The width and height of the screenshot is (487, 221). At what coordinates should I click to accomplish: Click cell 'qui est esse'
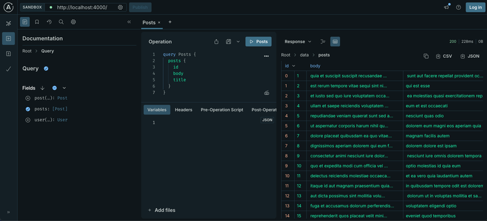(x=418, y=86)
